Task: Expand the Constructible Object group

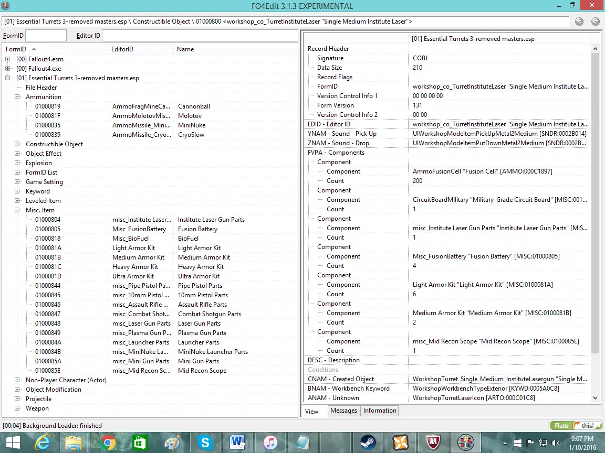Action: click(x=17, y=144)
